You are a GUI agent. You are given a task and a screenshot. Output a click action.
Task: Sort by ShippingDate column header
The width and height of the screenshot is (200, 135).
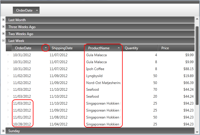point(62,48)
